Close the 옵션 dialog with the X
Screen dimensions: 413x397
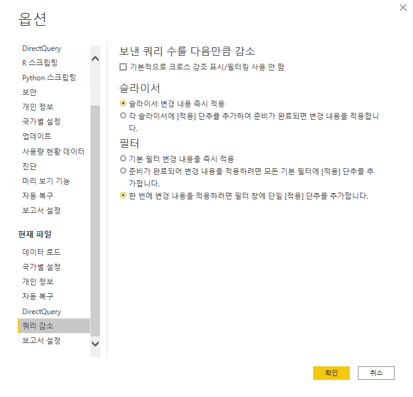pyautogui.click(x=403, y=7)
